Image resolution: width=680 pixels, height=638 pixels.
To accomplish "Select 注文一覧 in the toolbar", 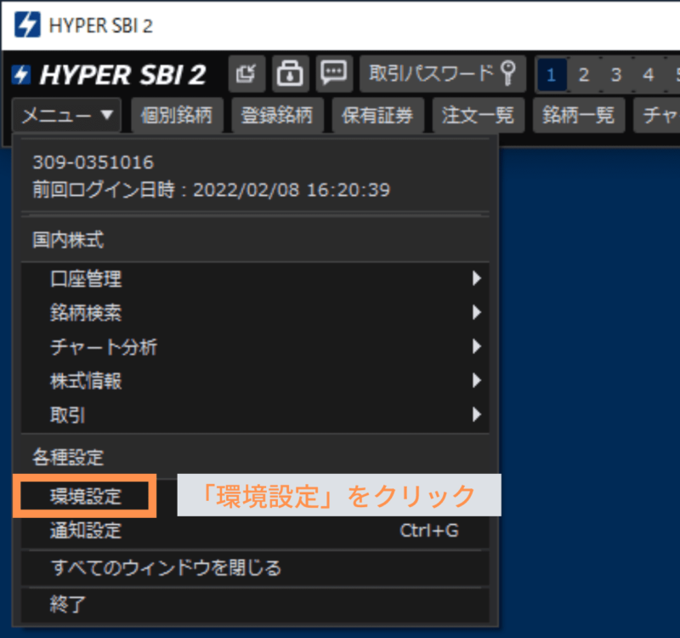I will pos(479,115).
